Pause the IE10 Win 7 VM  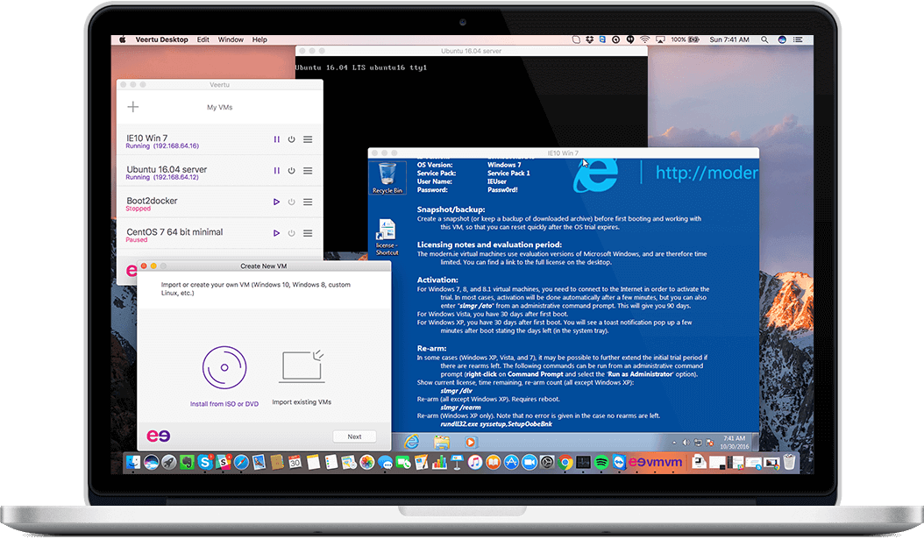coord(276,139)
